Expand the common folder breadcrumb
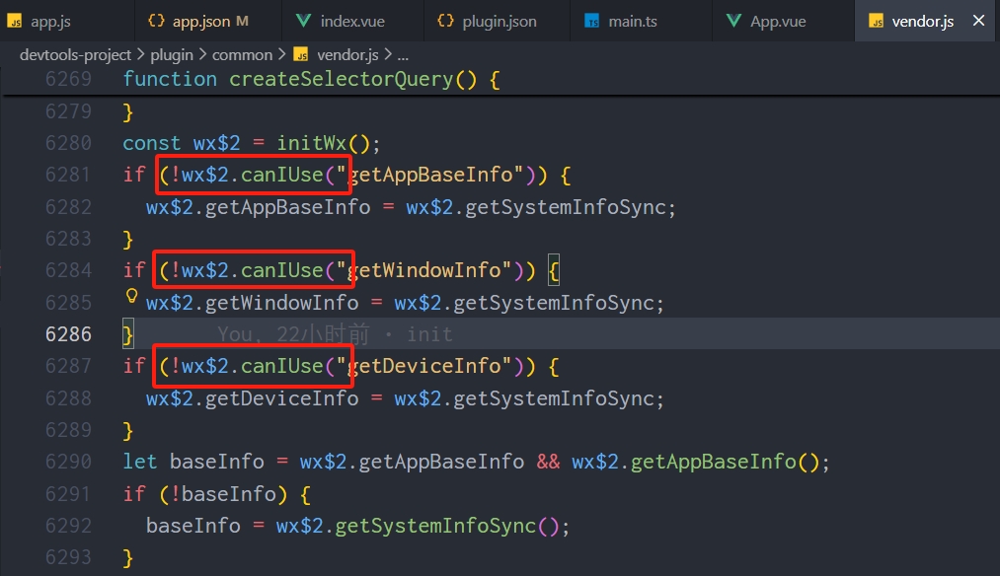 [242, 55]
